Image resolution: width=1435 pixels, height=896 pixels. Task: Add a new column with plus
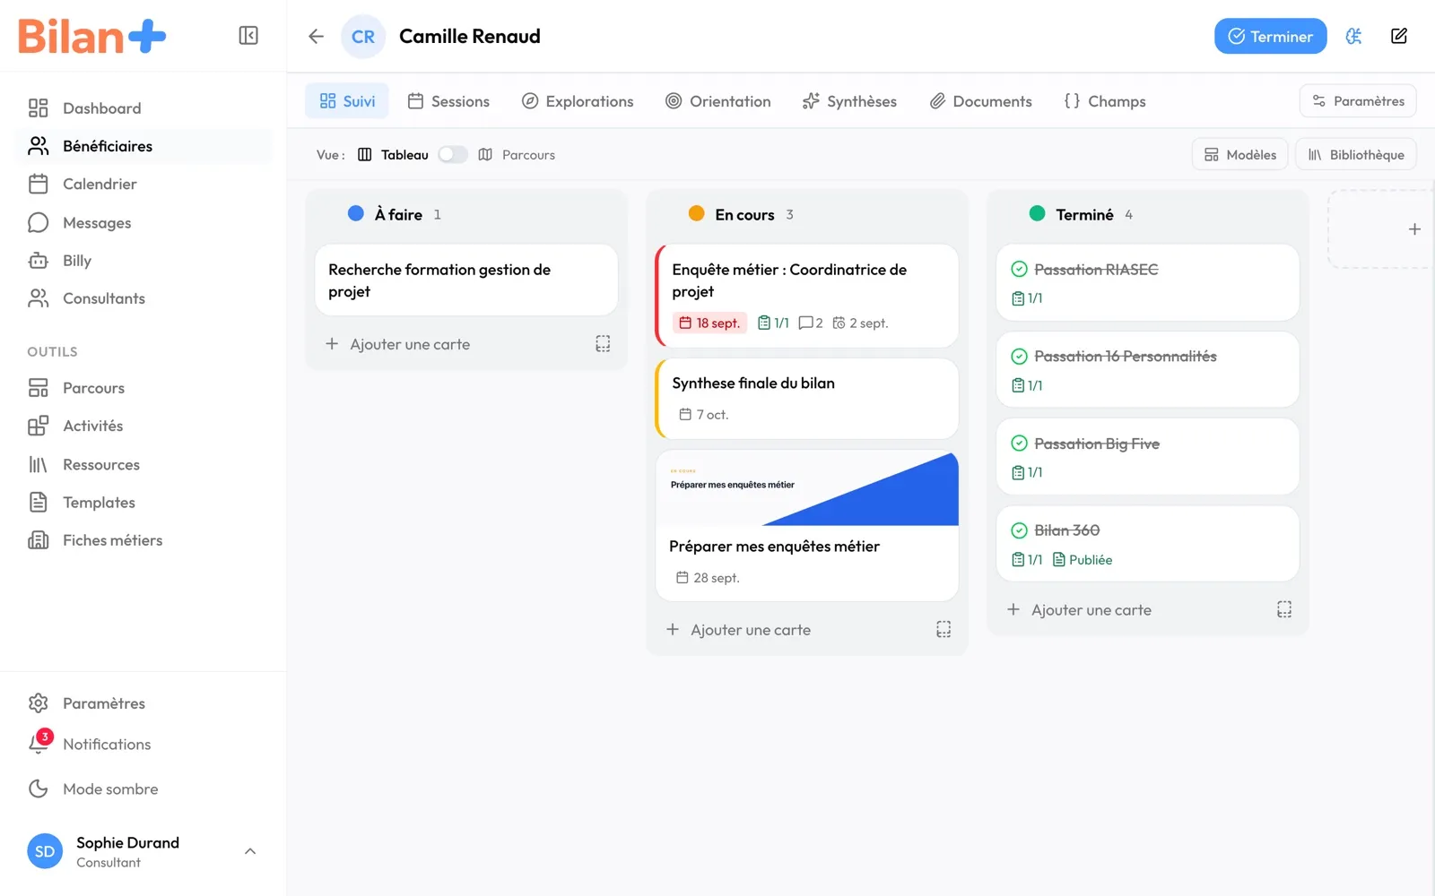coord(1414,229)
